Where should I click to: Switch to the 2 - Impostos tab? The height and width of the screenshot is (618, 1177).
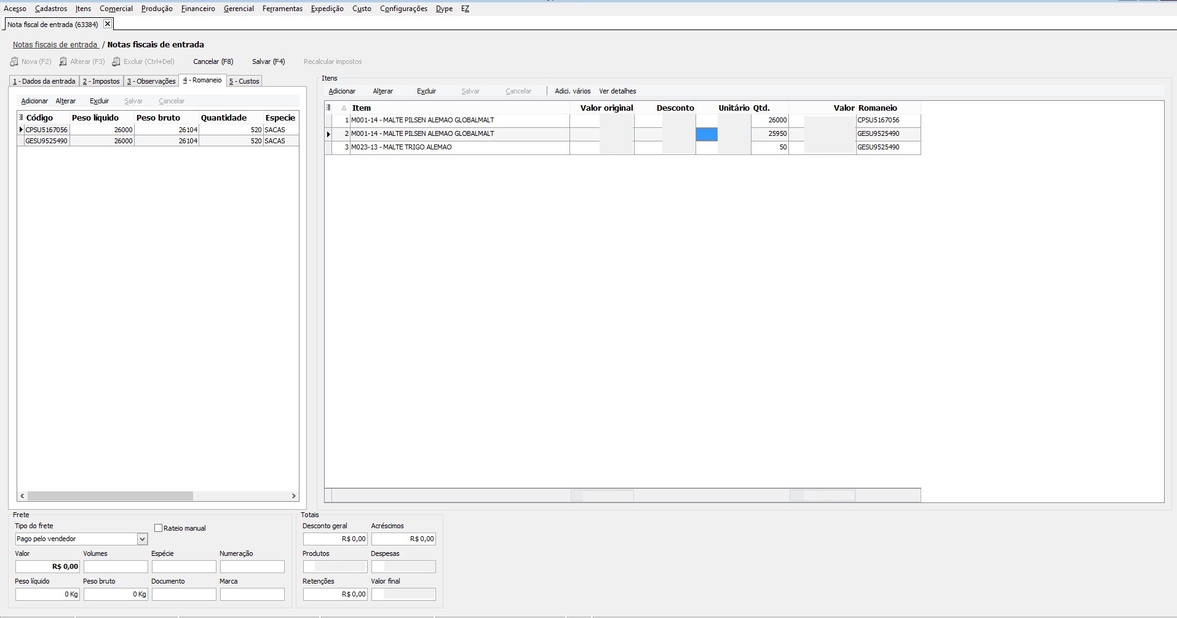coord(101,81)
